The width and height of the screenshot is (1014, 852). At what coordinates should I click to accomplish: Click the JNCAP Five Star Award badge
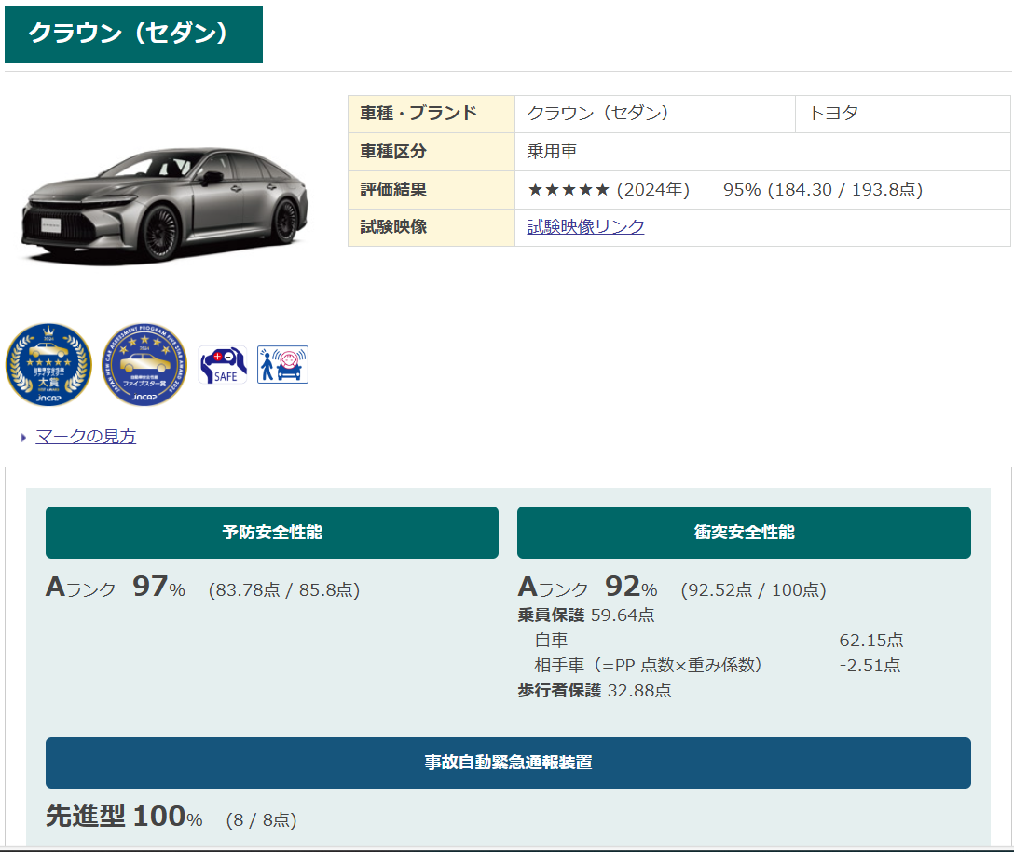point(144,365)
